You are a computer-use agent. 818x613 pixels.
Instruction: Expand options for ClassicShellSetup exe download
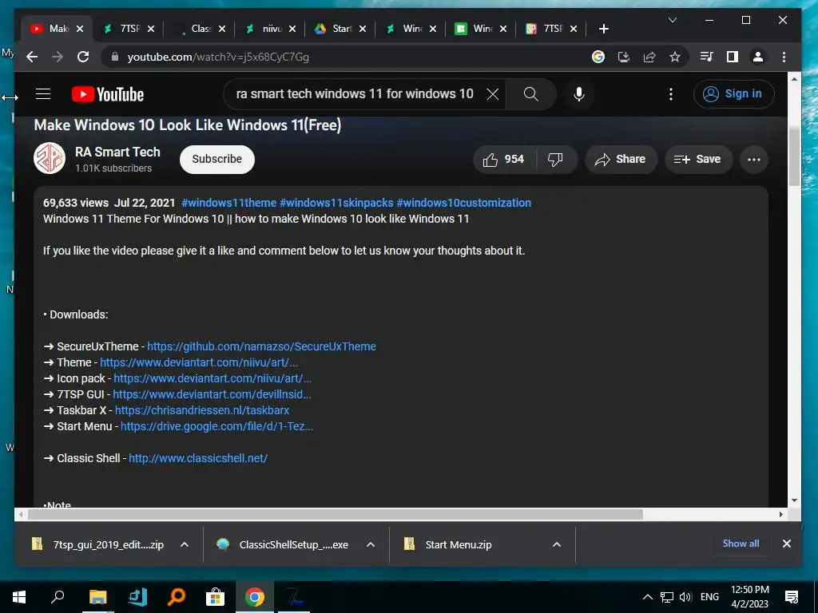pos(371,544)
